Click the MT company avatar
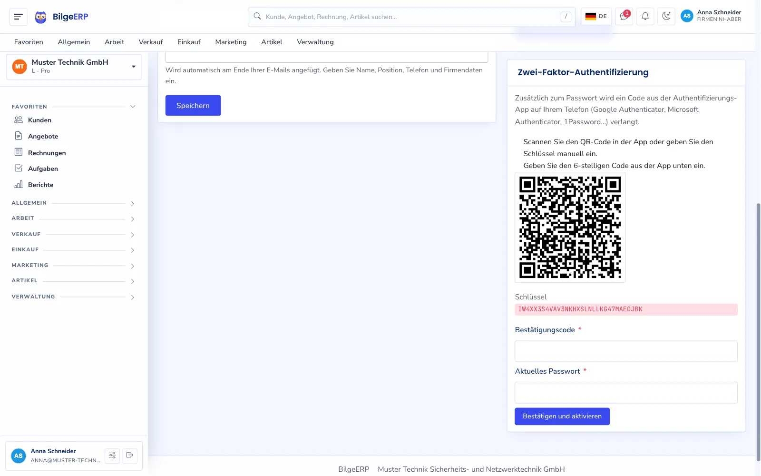The width and height of the screenshot is (761, 476). click(x=20, y=67)
